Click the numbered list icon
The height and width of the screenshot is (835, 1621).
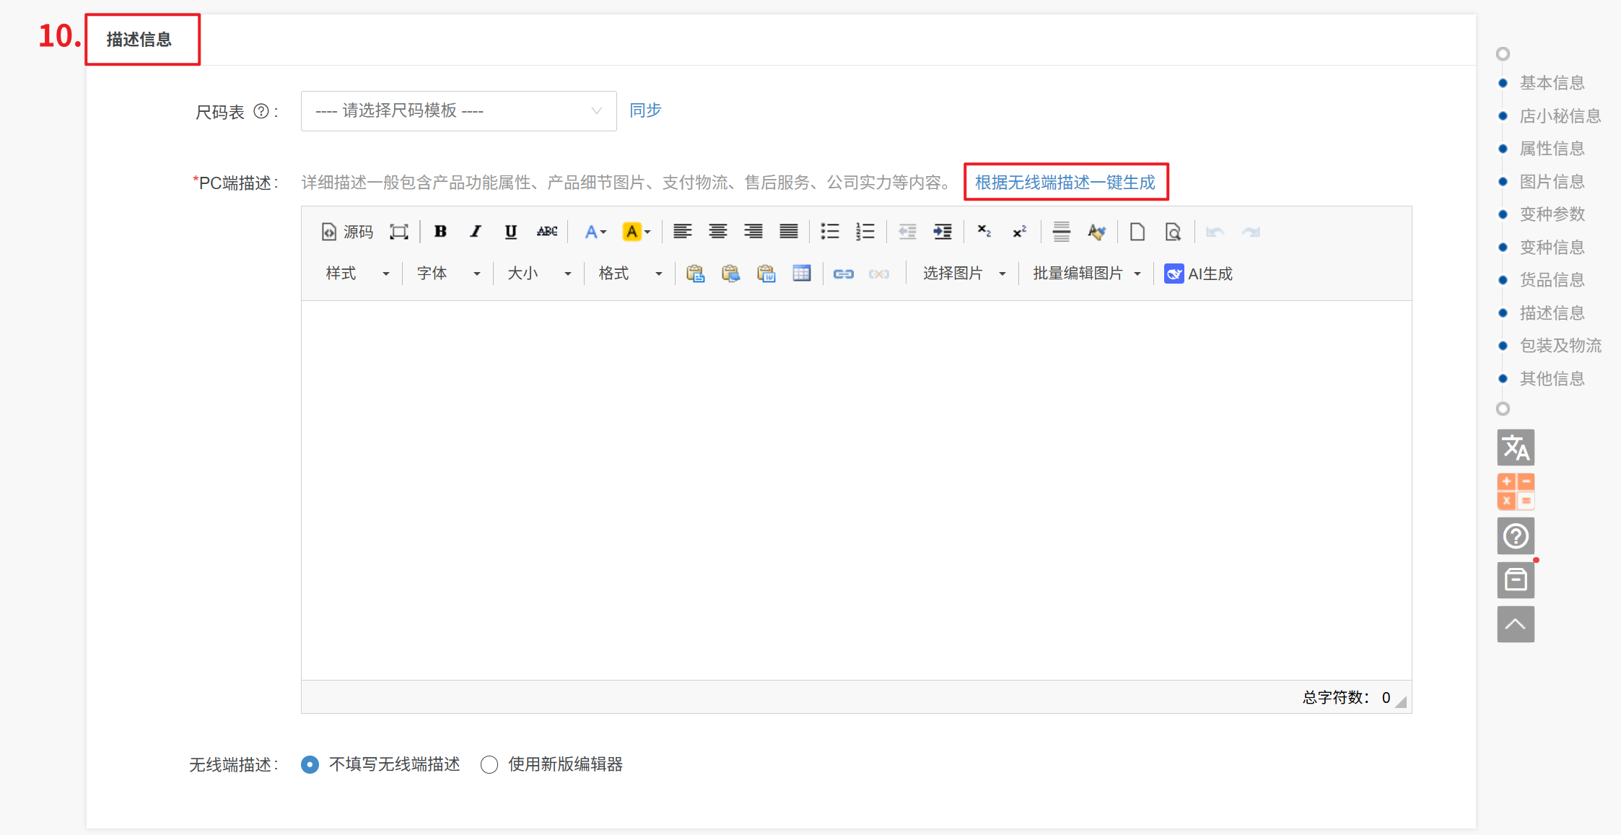865,232
